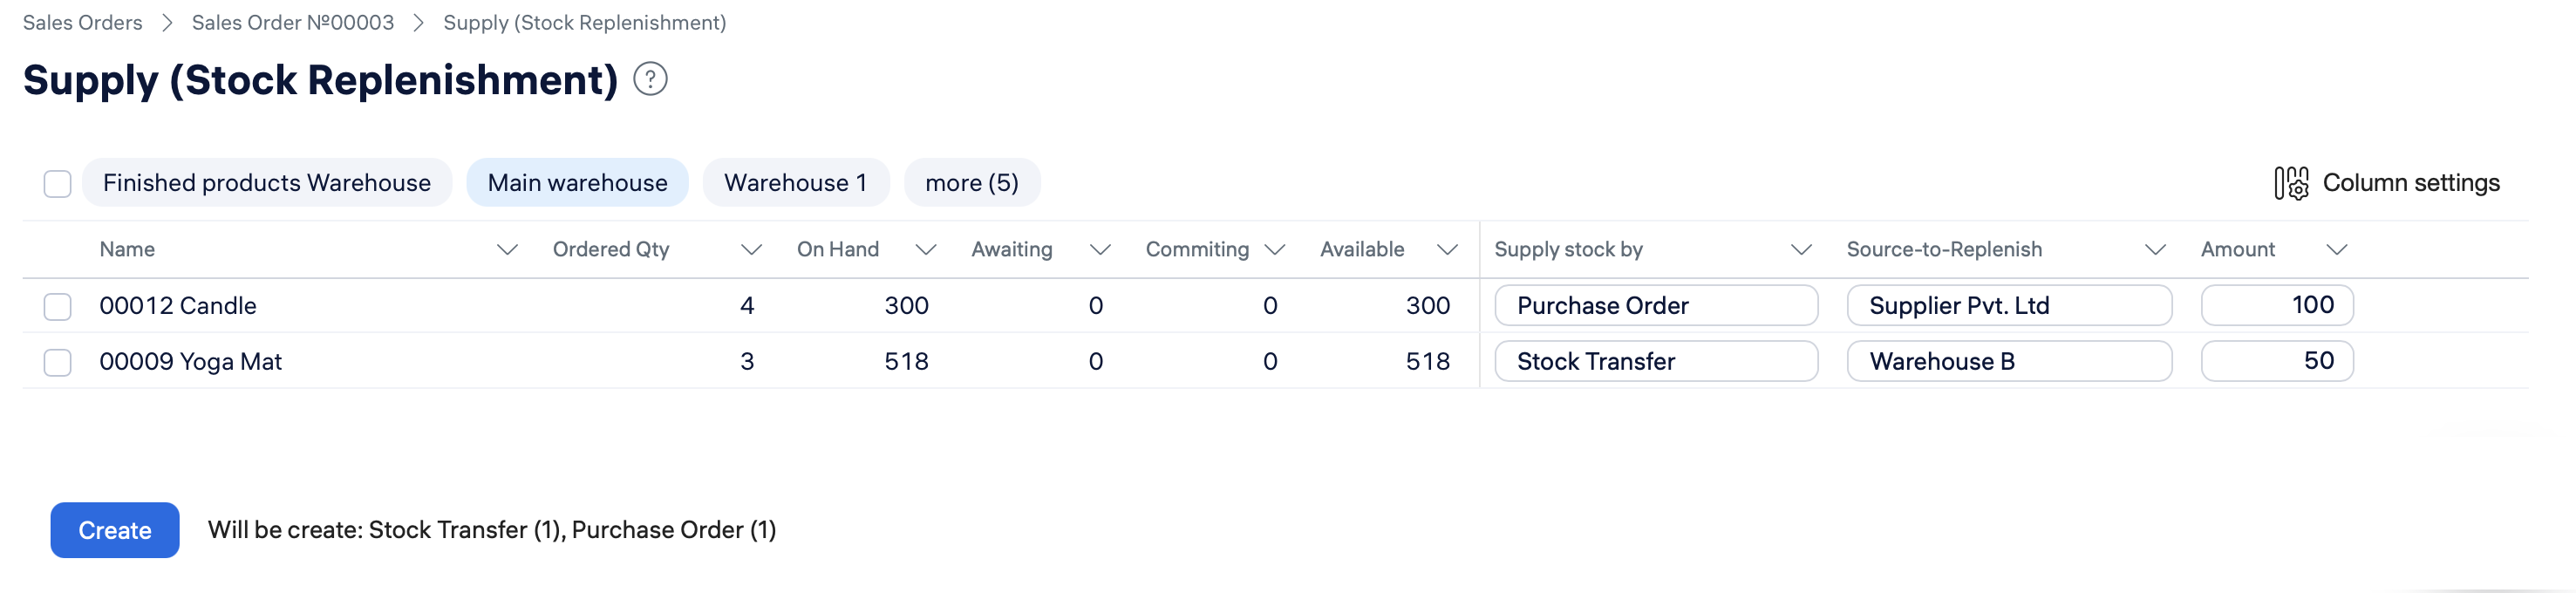Show more (5) warehouses
Viewport: 2576px width, 593px height.
(x=972, y=183)
